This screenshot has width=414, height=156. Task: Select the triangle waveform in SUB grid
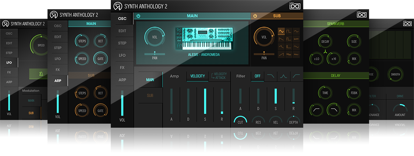pos(281,32)
